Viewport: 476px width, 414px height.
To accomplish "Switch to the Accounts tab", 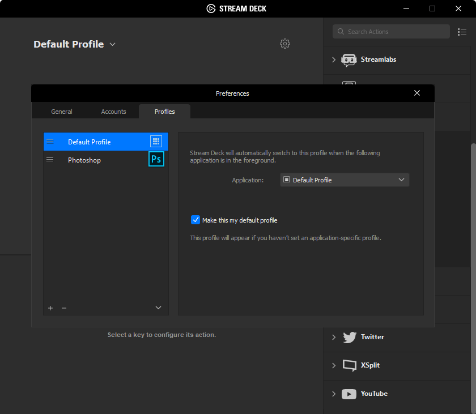I will point(113,112).
